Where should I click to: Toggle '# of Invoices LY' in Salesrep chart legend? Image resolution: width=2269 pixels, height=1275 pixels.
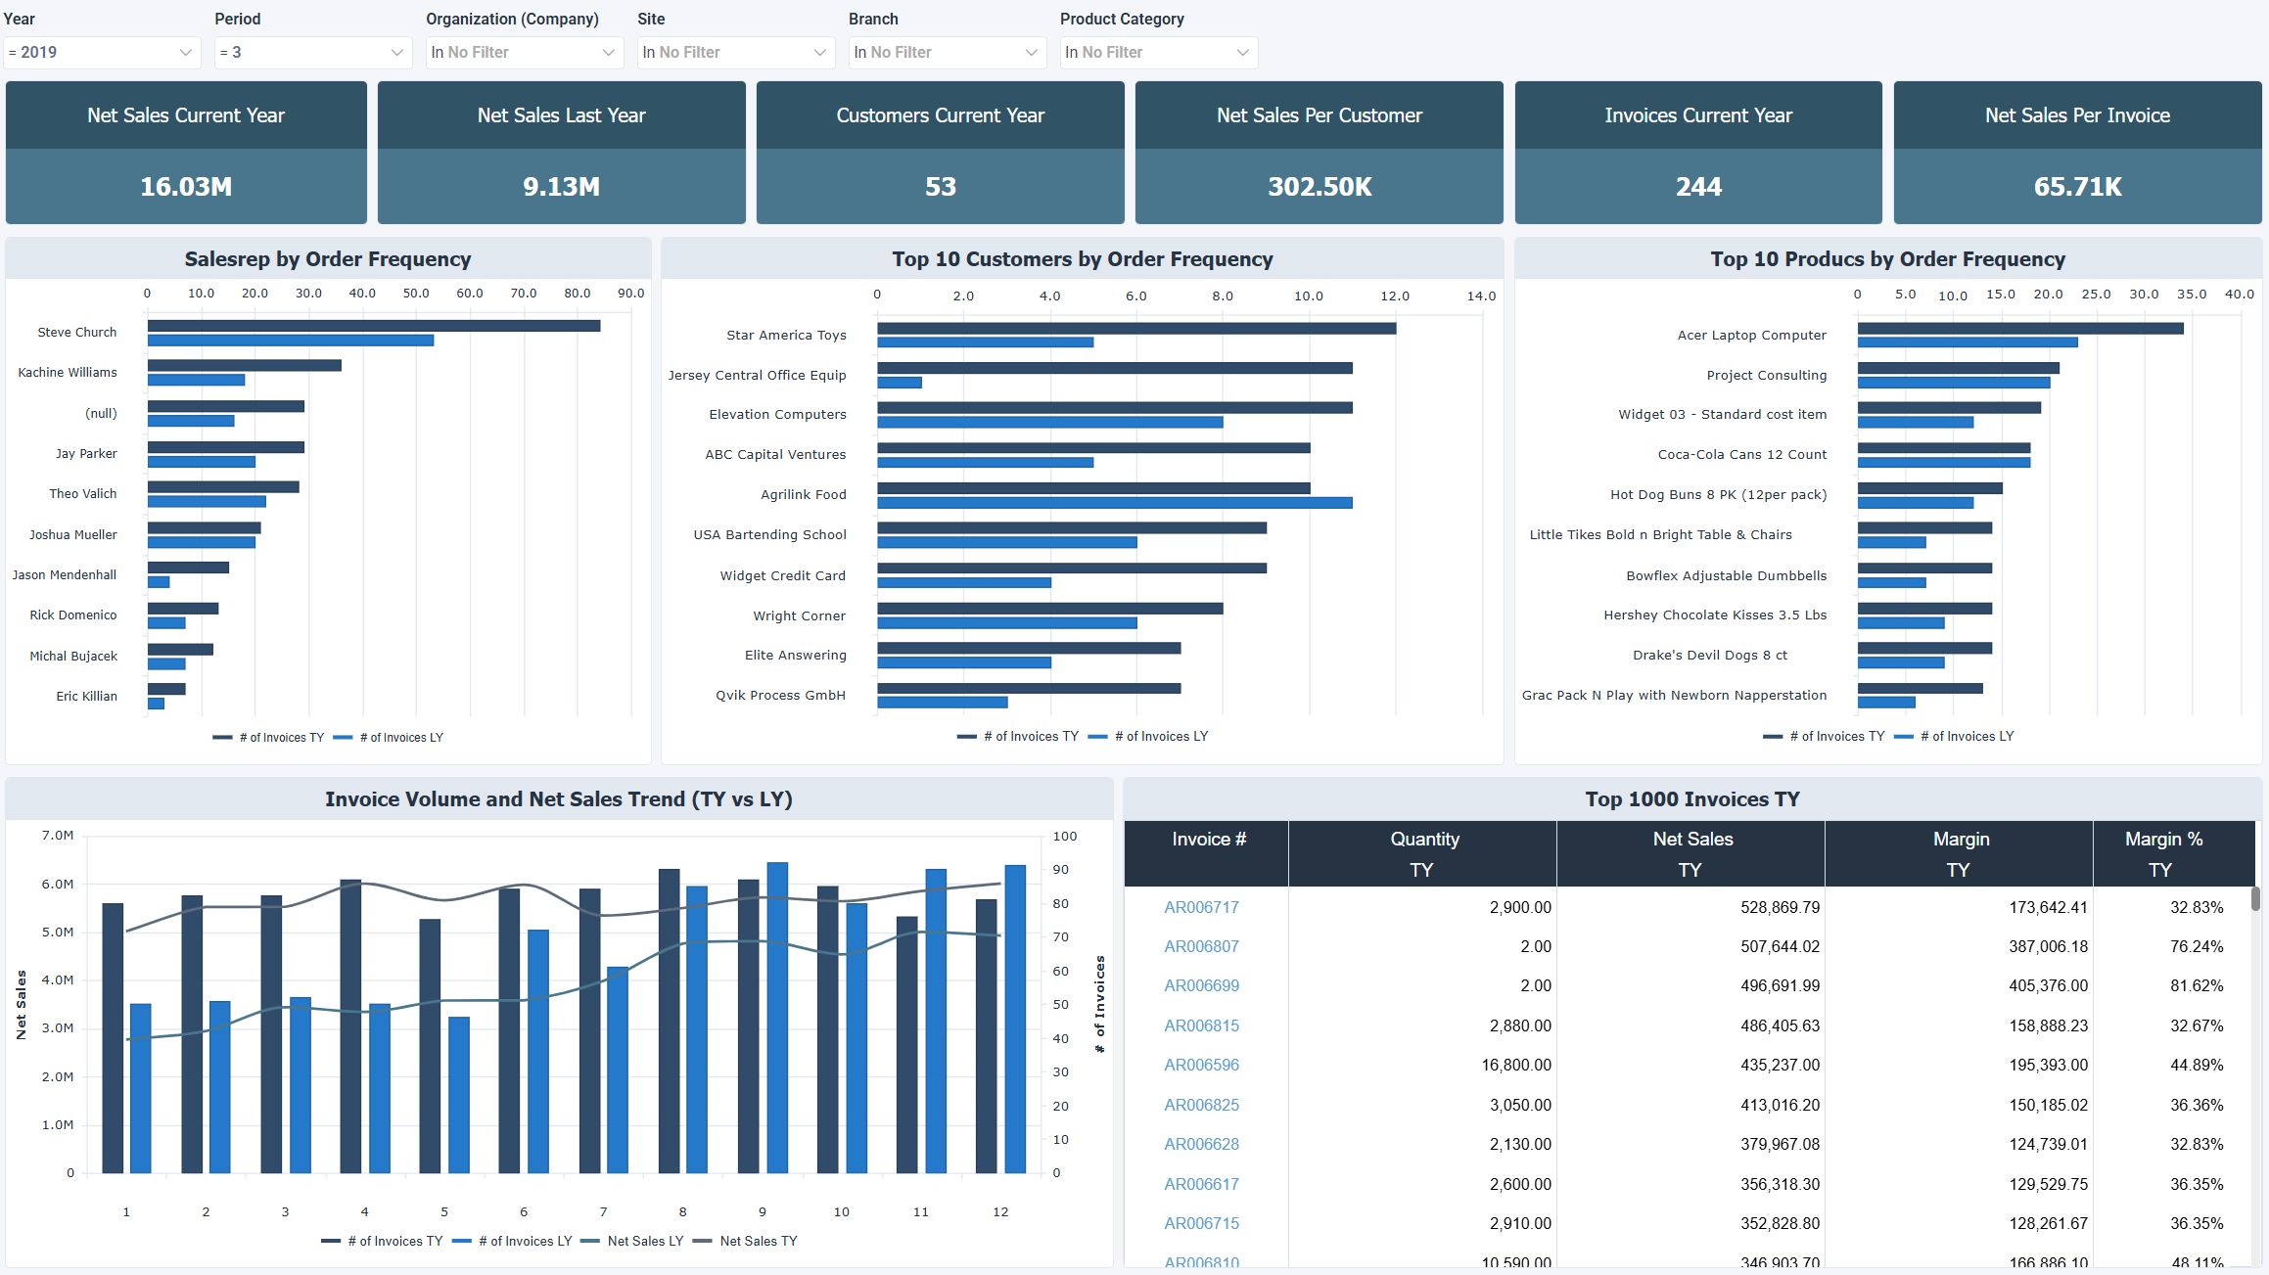click(399, 737)
